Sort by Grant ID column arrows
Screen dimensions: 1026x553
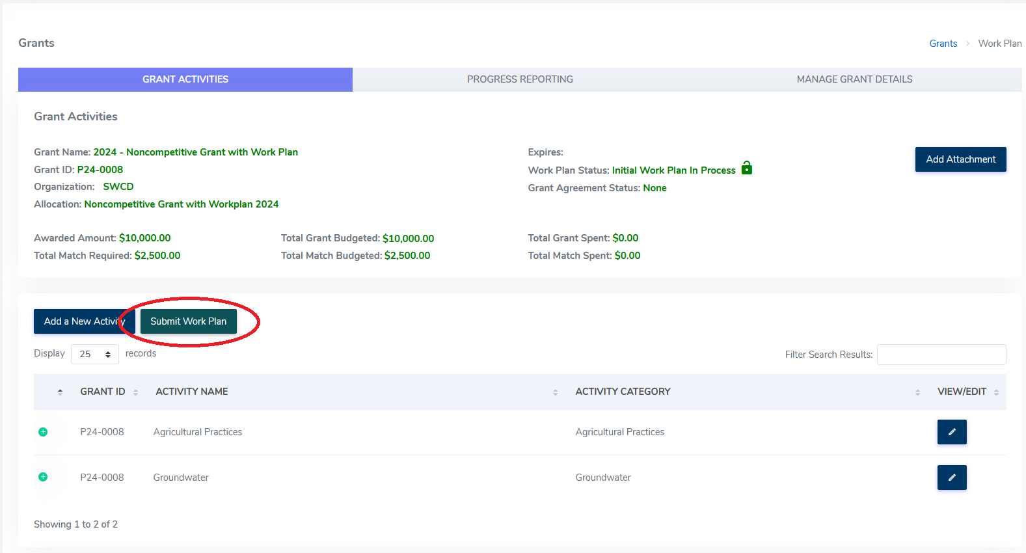click(x=135, y=392)
